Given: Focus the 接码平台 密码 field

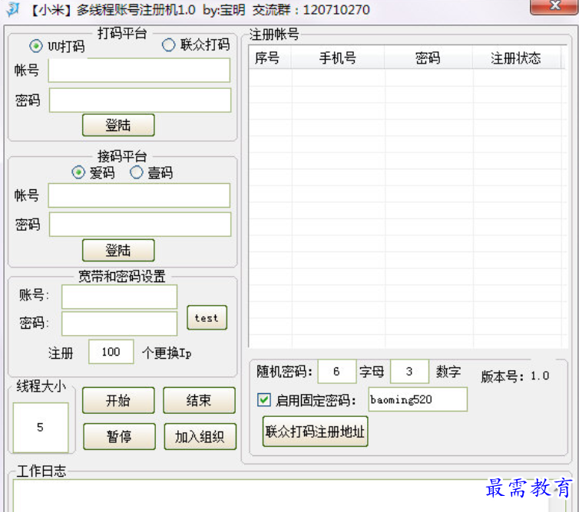Looking at the screenshot, I should click(x=140, y=224).
